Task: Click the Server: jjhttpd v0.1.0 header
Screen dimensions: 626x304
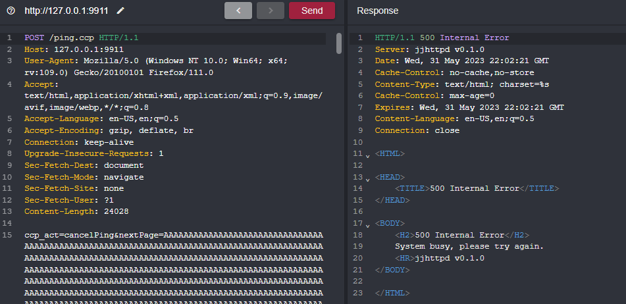Action: point(430,49)
